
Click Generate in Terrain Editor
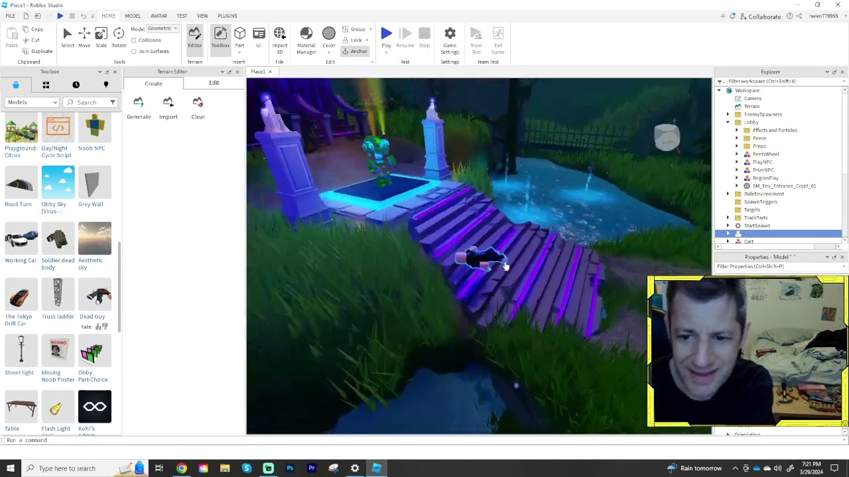139,108
